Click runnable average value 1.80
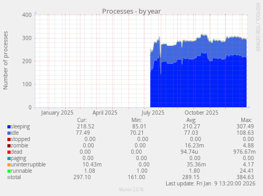263x196 pixels. [x=194, y=171]
